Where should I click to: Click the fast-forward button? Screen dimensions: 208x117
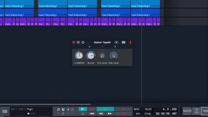click(110, 113)
